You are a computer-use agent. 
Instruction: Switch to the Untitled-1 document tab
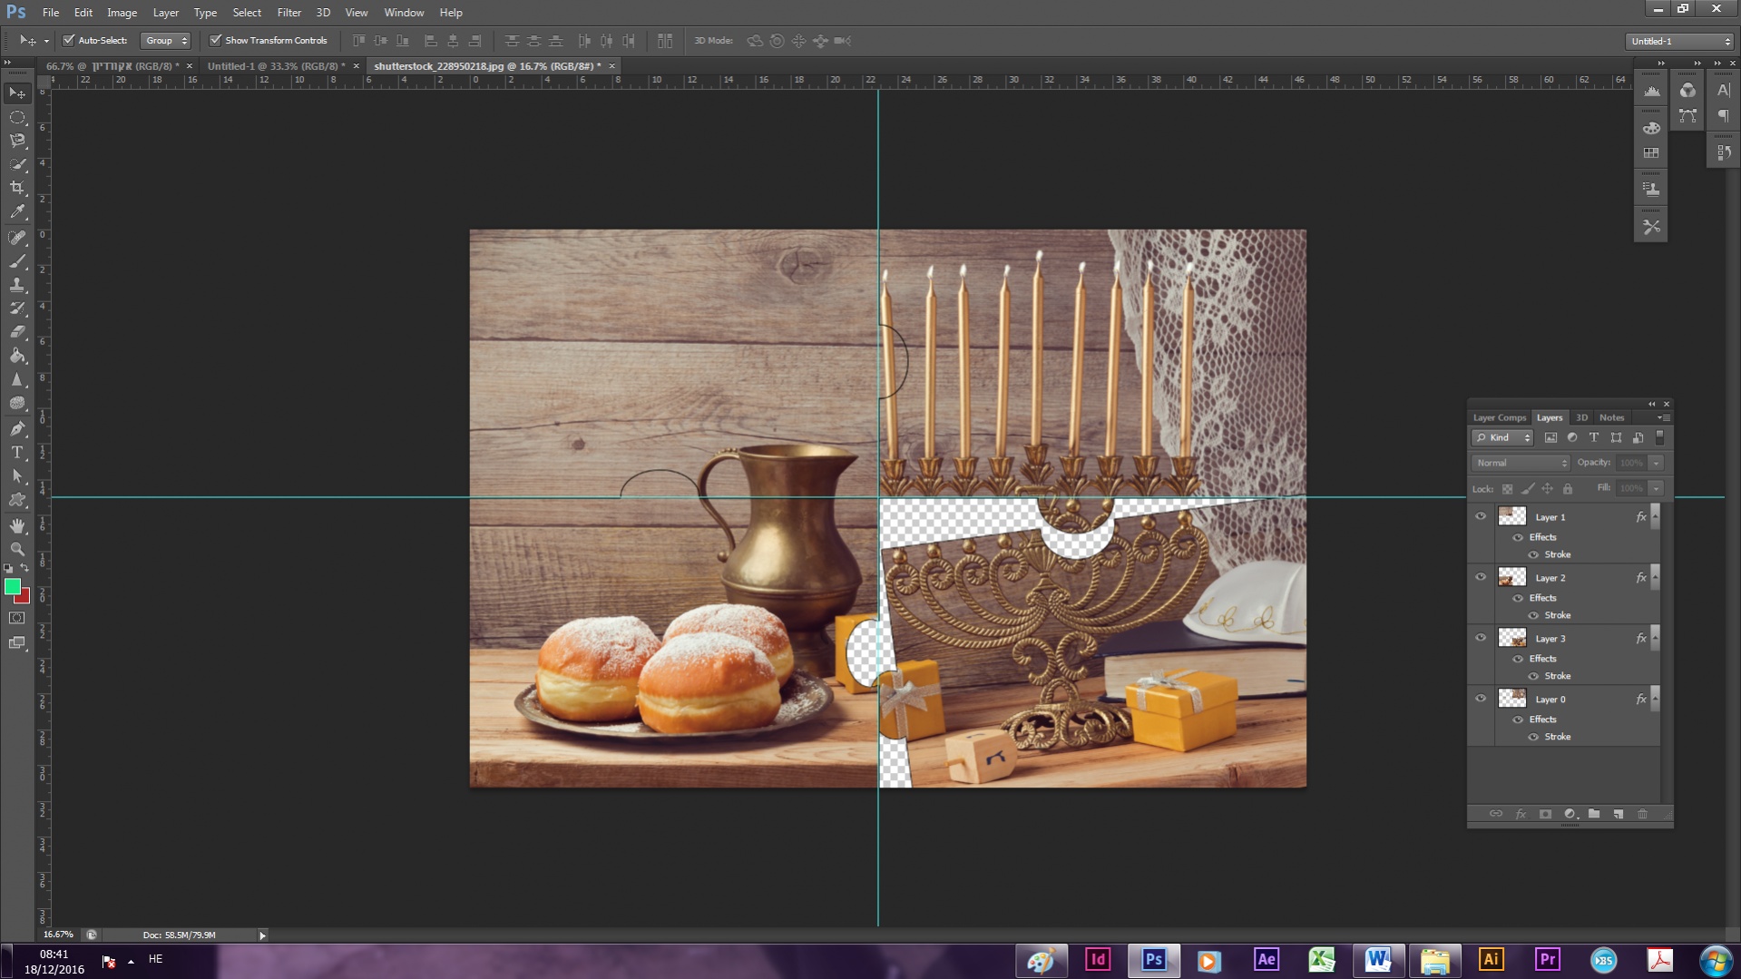275,66
